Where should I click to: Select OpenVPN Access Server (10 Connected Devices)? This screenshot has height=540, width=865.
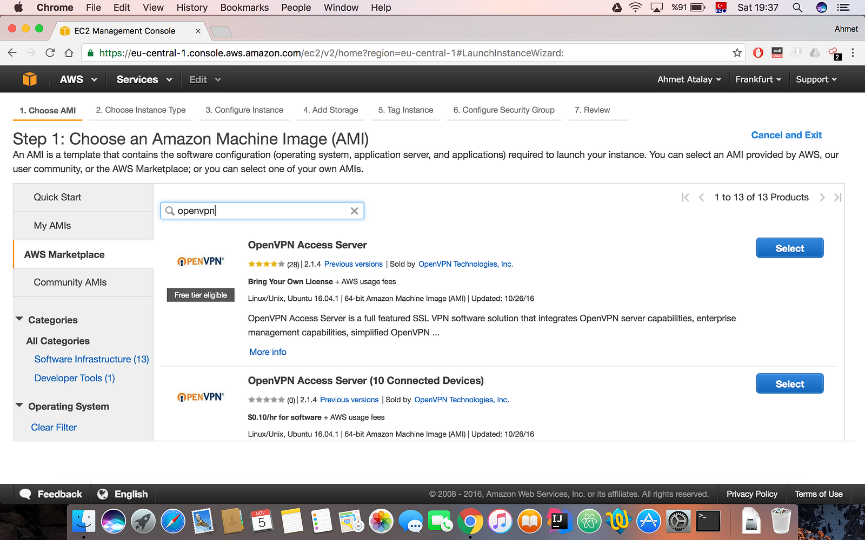pyautogui.click(x=790, y=383)
